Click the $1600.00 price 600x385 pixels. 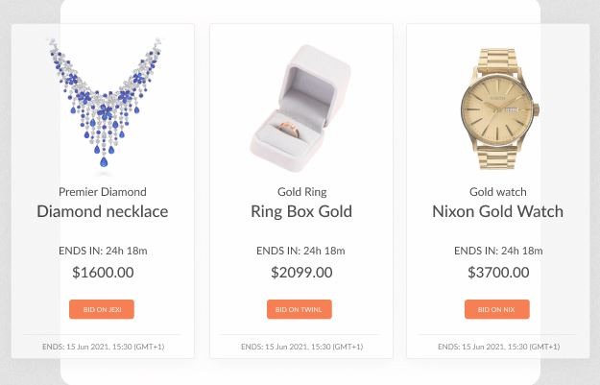point(103,273)
